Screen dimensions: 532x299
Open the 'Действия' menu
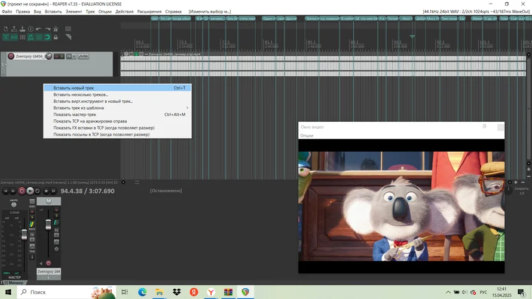click(x=124, y=11)
